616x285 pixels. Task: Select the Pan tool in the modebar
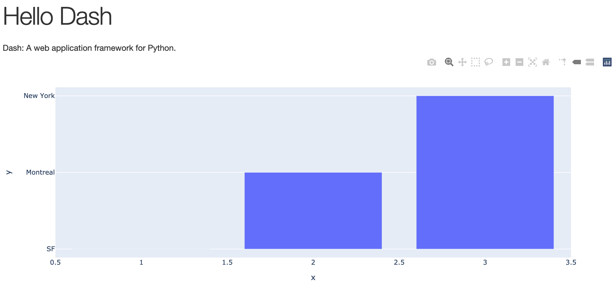pos(463,62)
